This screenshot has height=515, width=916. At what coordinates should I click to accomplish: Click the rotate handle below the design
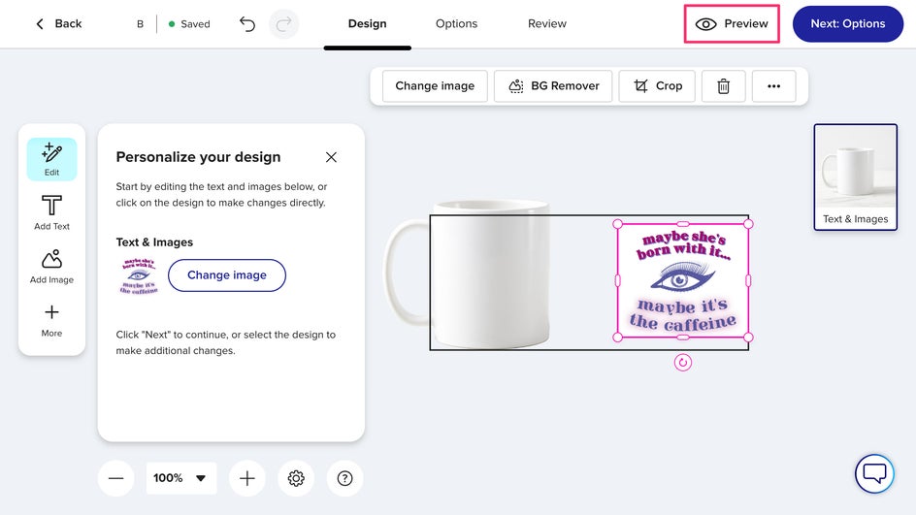(x=683, y=363)
